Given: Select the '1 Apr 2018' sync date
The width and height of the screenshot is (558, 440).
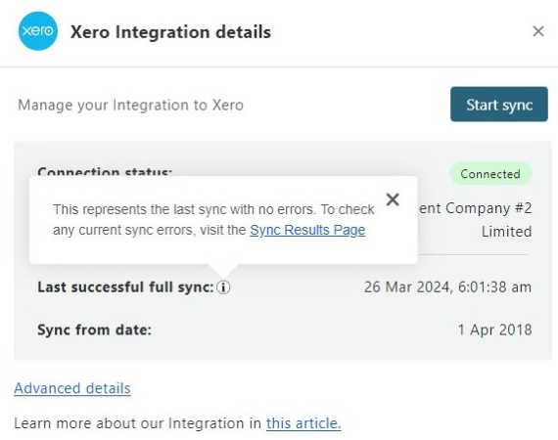Looking at the screenshot, I should pos(494,330).
